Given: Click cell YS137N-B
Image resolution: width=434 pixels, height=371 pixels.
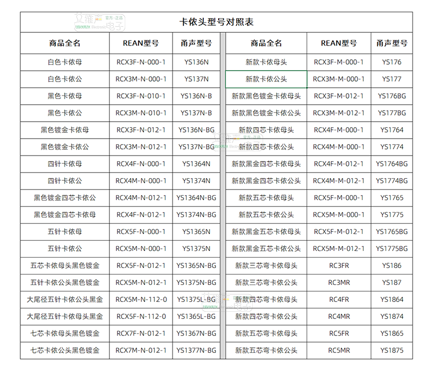Looking at the screenshot, I should [196, 113].
